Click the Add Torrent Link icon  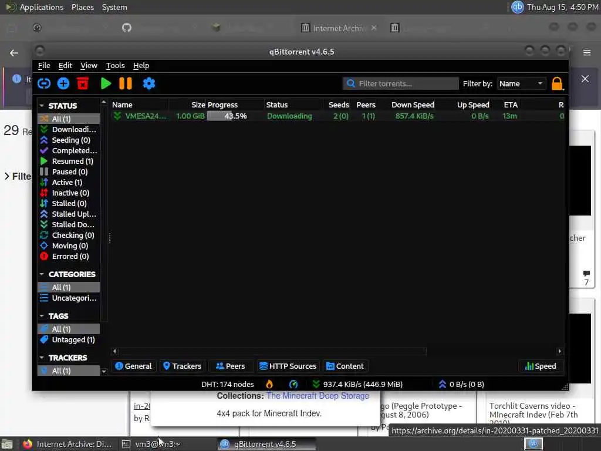coord(43,83)
